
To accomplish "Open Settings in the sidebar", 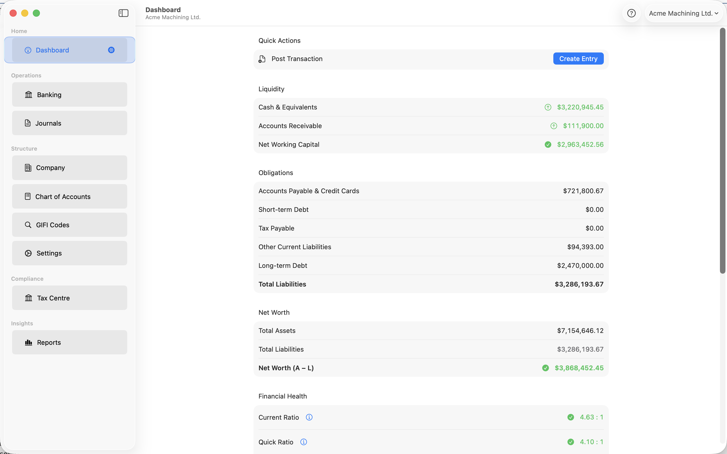I will tap(70, 253).
